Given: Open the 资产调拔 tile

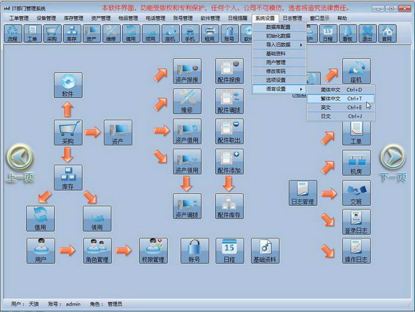Looking at the screenshot, I should 187,206.
